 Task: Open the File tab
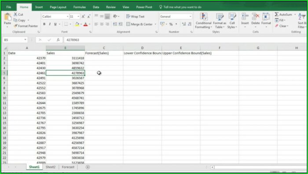(x=9, y=7)
